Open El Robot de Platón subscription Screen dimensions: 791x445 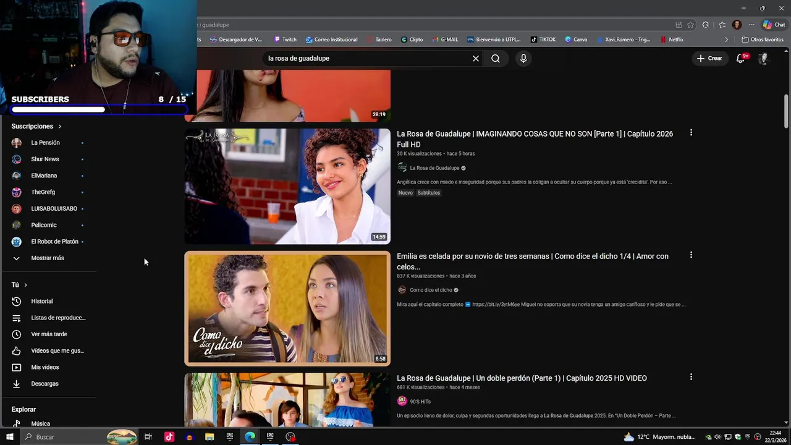coord(48,242)
